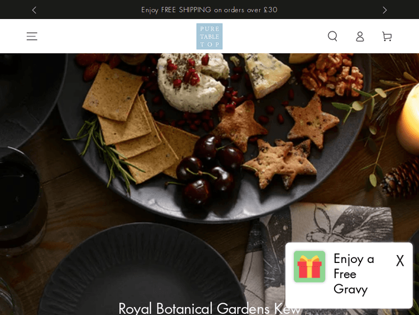Screen dimensions: 419x315
Task: Close the Free Gravy popup
Action: click(x=400, y=260)
